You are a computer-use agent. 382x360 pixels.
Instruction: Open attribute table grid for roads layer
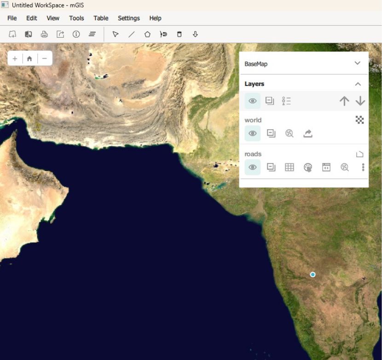[289, 167]
